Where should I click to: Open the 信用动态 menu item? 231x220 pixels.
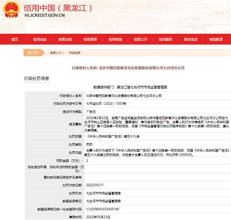point(40,39)
